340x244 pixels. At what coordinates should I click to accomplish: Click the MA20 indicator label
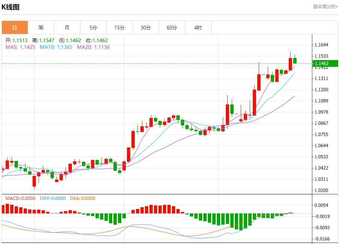click(x=93, y=47)
